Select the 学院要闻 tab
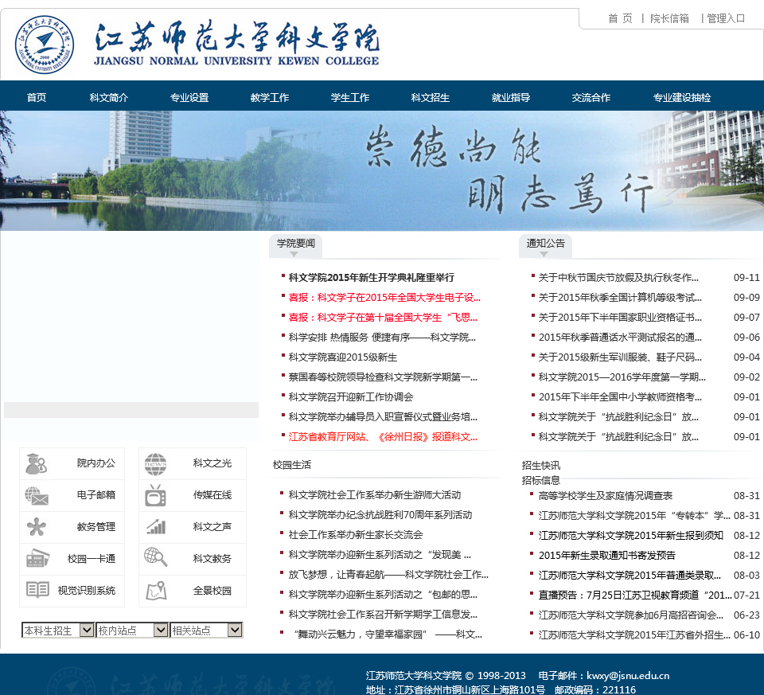764x695 pixels. coord(296,246)
